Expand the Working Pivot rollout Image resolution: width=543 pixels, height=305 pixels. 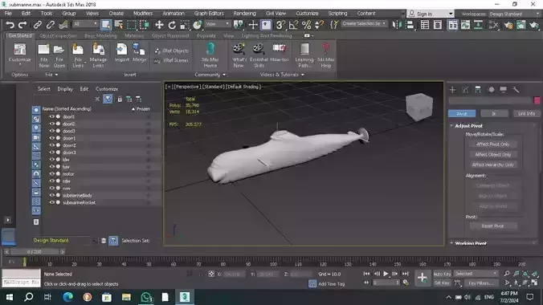471,243
